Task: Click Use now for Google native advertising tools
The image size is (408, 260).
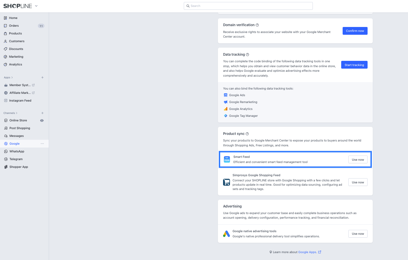Action: pyautogui.click(x=358, y=234)
